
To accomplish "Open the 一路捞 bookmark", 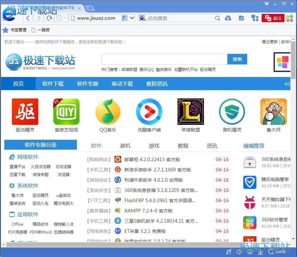I will pos(41,30).
